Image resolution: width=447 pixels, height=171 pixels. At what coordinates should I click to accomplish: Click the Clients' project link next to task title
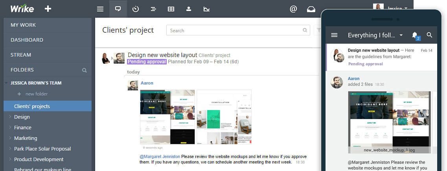[x=214, y=55]
